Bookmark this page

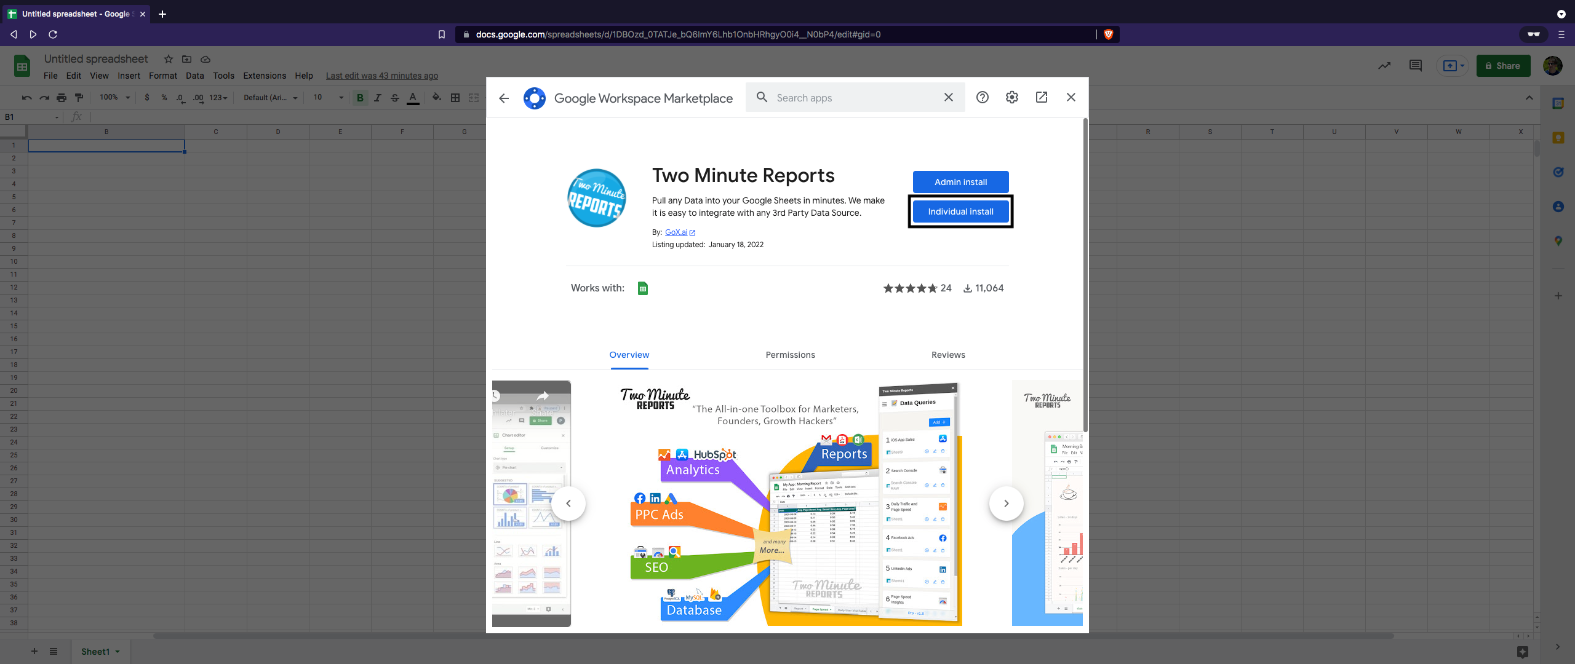(x=442, y=34)
